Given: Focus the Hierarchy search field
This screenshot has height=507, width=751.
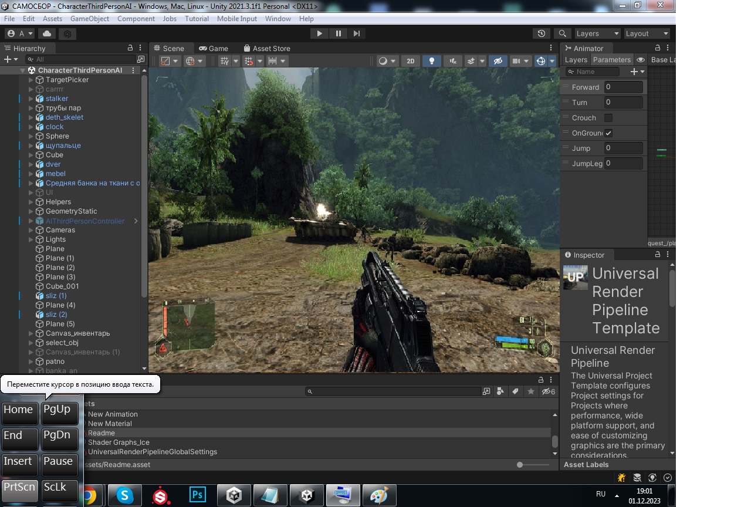Looking at the screenshot, I should [81, 59].
